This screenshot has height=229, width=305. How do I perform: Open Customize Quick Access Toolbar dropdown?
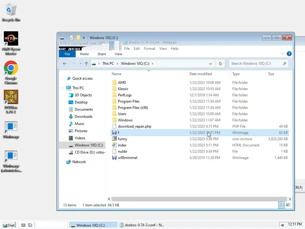point(84,38)
